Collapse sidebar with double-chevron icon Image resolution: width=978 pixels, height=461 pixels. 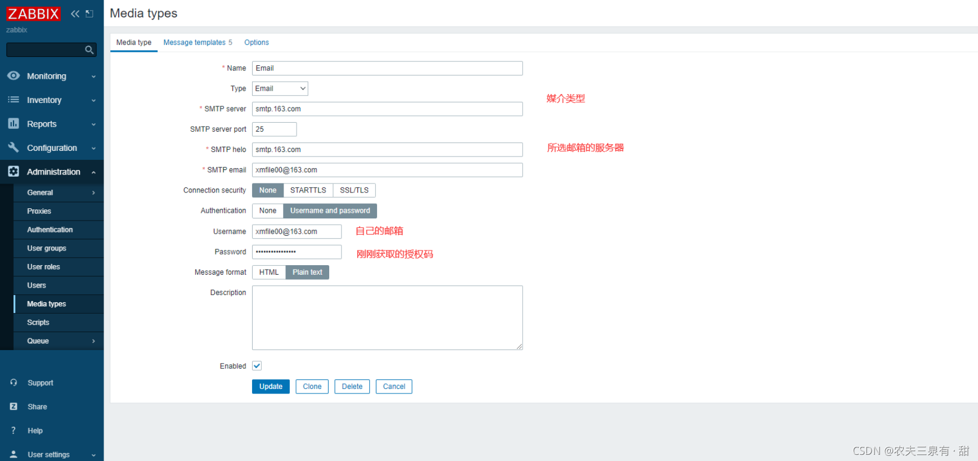point(75,14)
